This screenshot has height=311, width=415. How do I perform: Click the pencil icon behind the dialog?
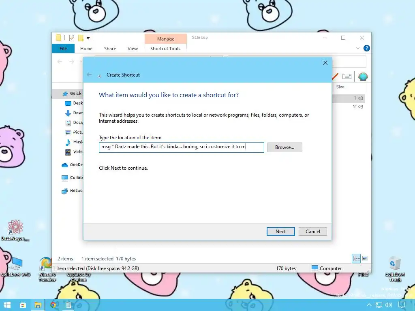click(335, 77)
